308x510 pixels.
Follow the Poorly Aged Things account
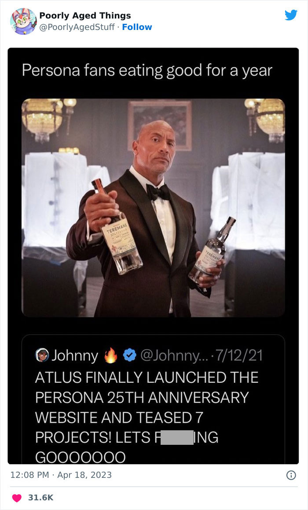point(137,27)
